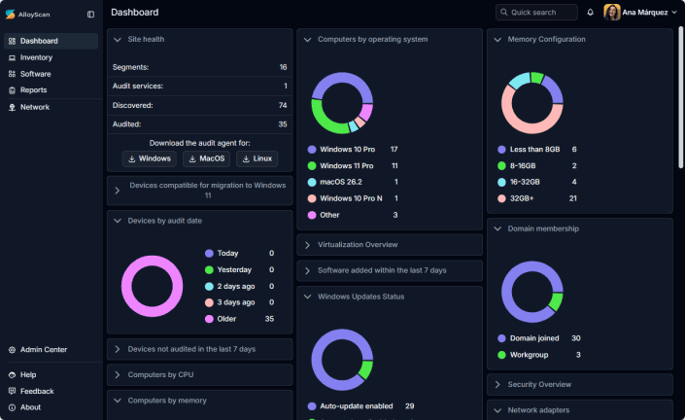Collapse the Devices by audit date panel
This screenshot has width=685, height=420.
click(x=117, y=221)
